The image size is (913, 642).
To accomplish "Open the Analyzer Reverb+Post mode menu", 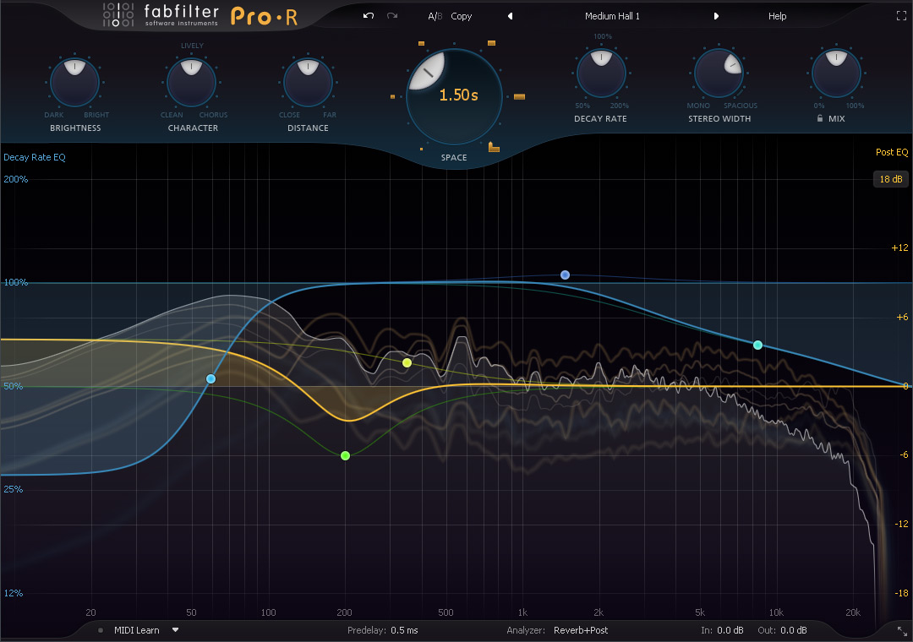I will [580, 630].
